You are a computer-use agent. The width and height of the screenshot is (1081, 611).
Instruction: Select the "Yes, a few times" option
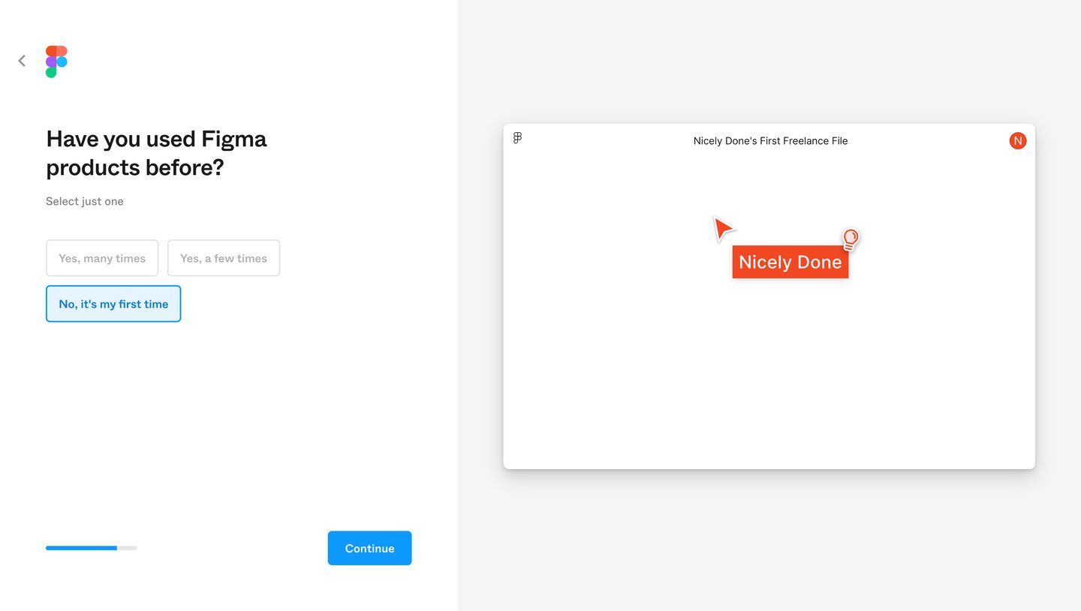[223, 257]
